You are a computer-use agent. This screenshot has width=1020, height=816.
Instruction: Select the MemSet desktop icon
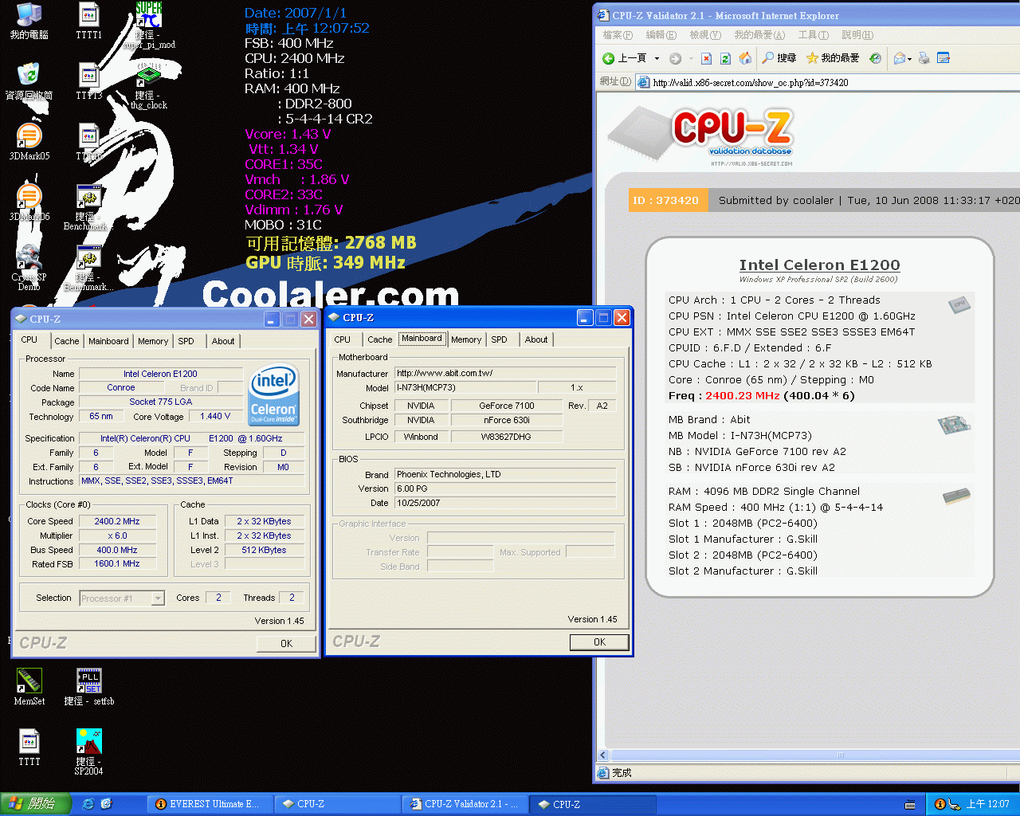[29, 687]
